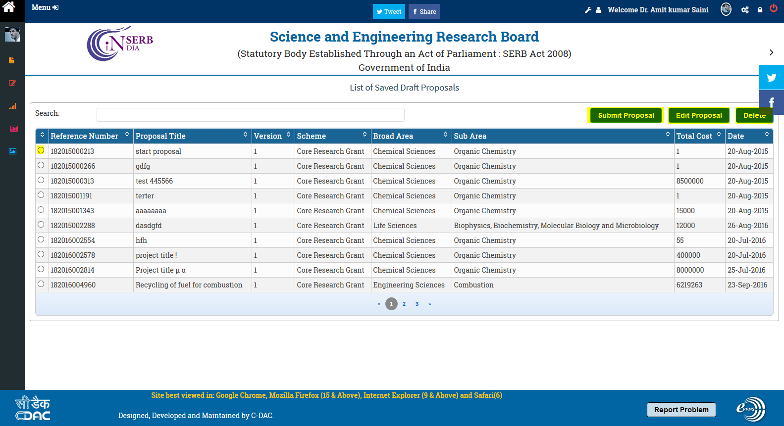Click the wrench icon near welcome text
This screenshot has width=784, height=426.
588,10
